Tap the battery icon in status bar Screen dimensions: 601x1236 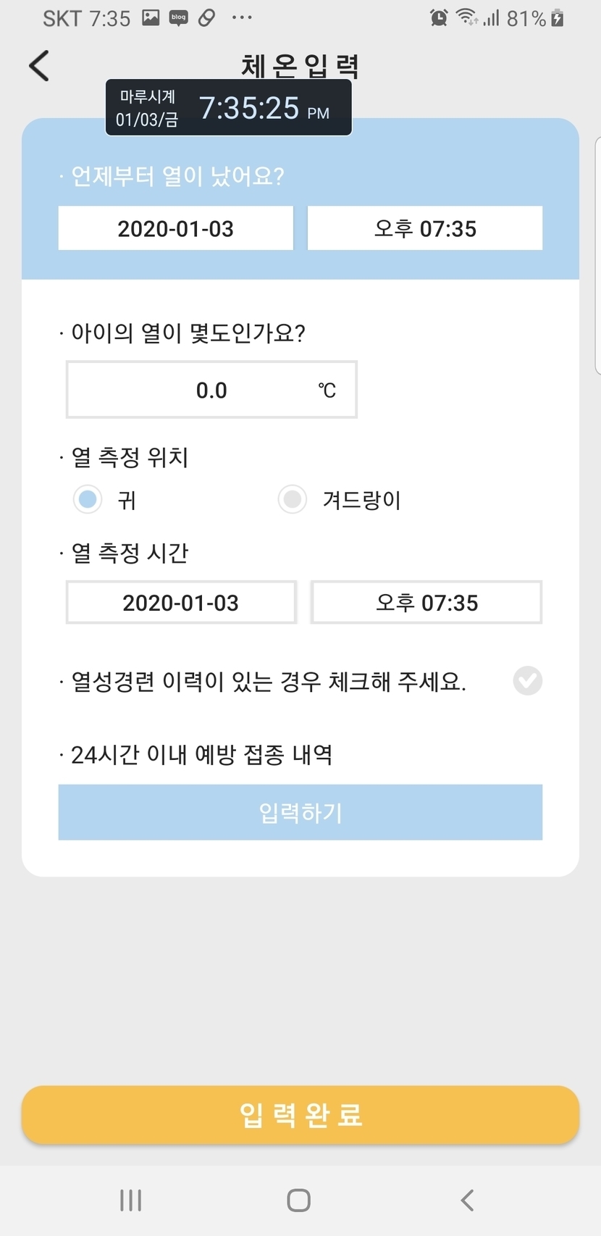click(558, 18)
